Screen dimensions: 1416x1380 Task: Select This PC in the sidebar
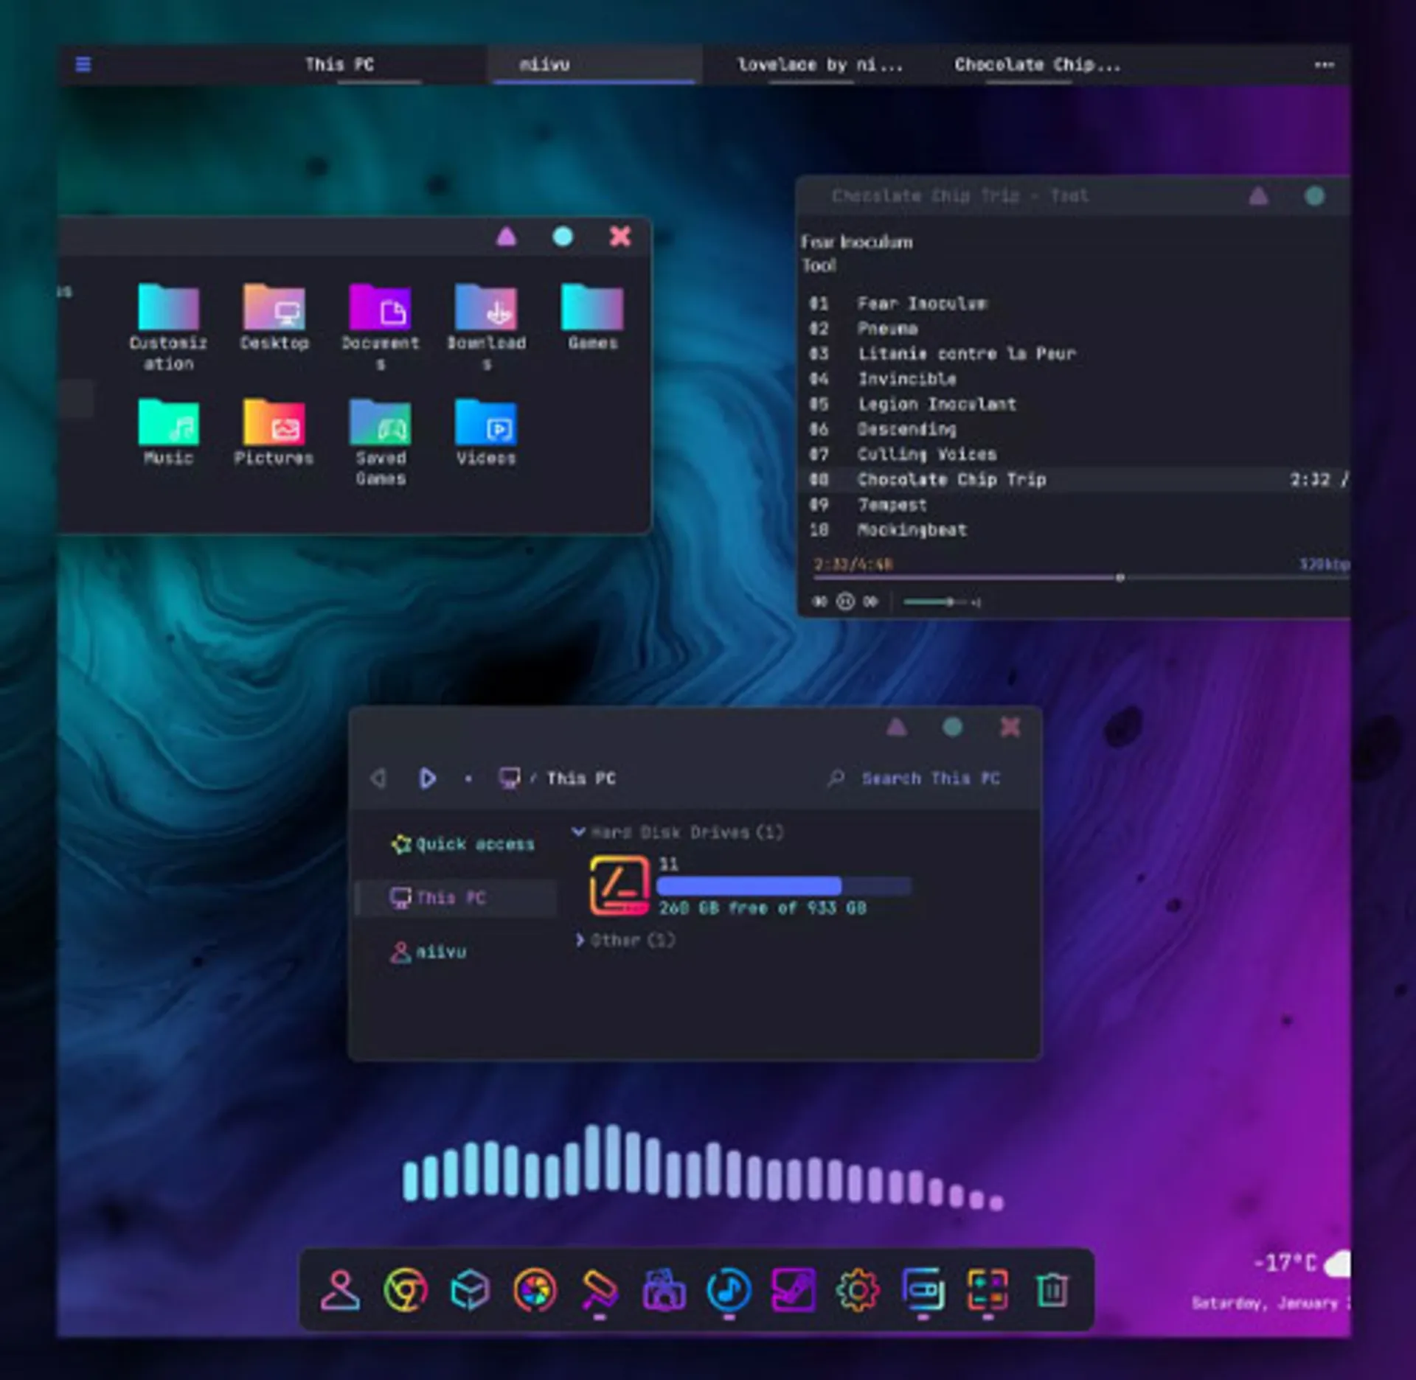pyautogui.click(x=455, y=897)
